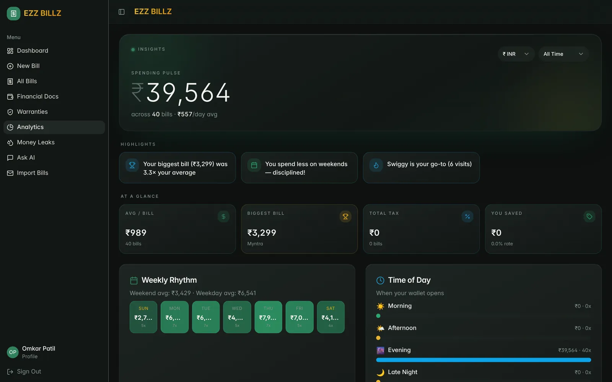This screenshot has height=382, width=612.
Task: Select the SAT day tile
Action: 330,317
